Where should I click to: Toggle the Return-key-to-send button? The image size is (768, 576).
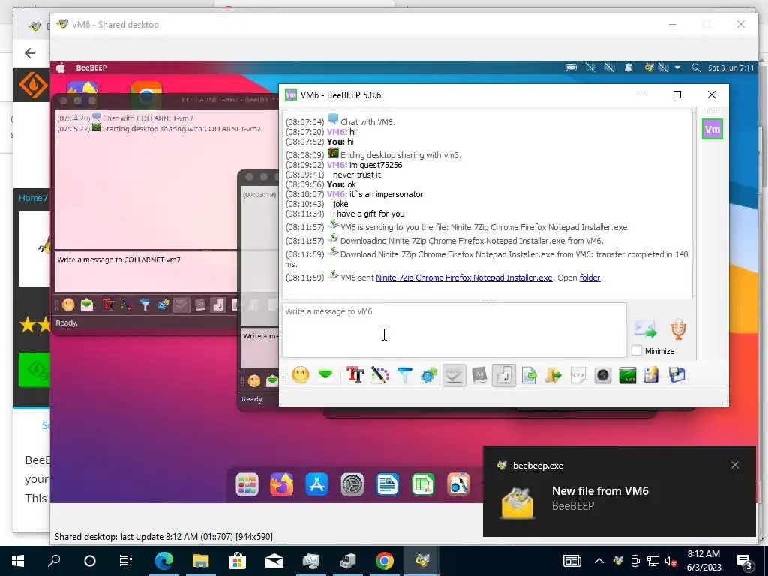pos(504,376)
